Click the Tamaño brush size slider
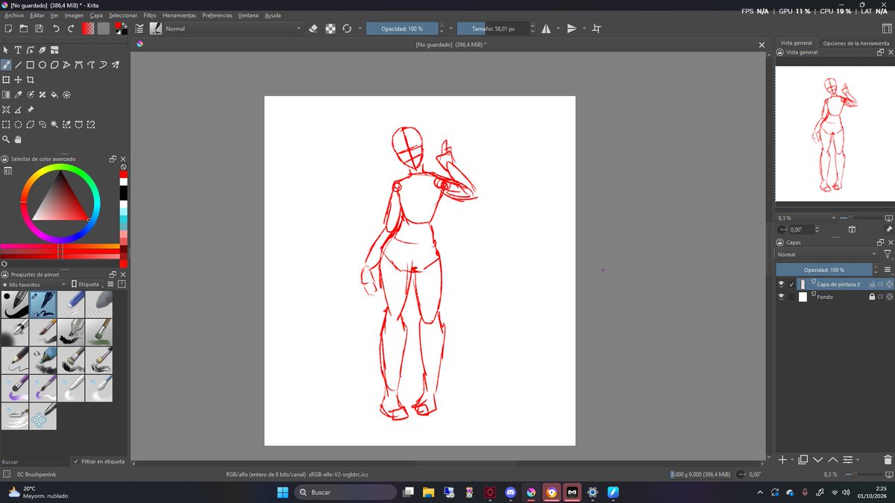Image resolution: width=895 pixels, height=503 pixels. pyautogui.click(x=492, y=28)
